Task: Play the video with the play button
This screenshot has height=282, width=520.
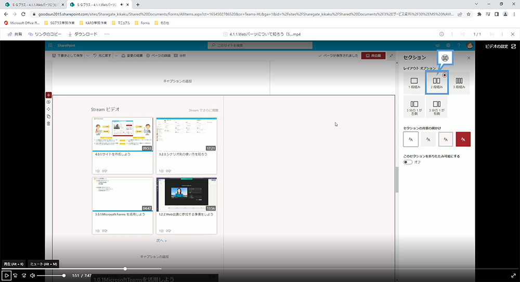Action: (x=6, y=275)
